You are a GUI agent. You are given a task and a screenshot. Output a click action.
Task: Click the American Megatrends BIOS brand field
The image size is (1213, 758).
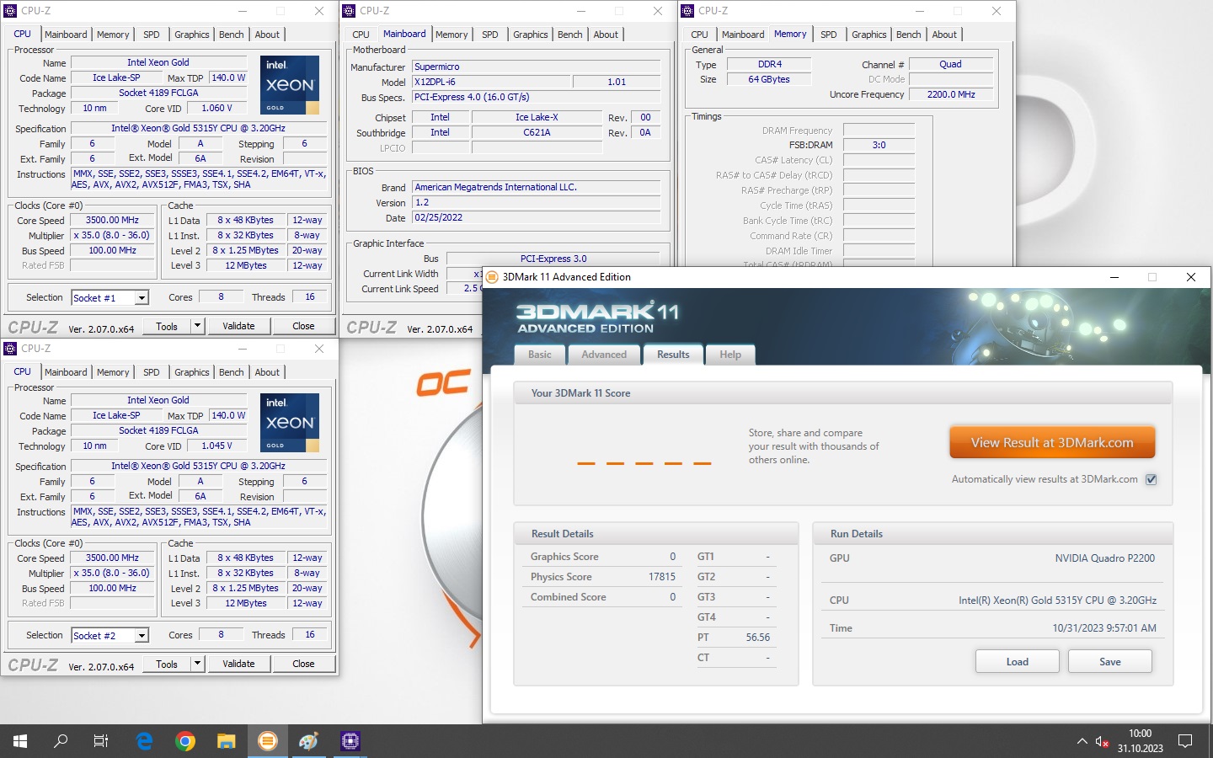536,187
